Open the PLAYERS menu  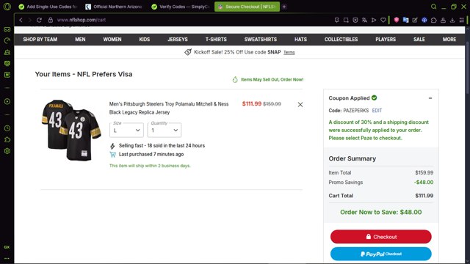point(386,39)
